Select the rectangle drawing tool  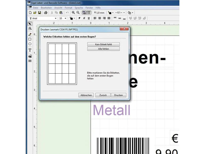click(30, 39)
